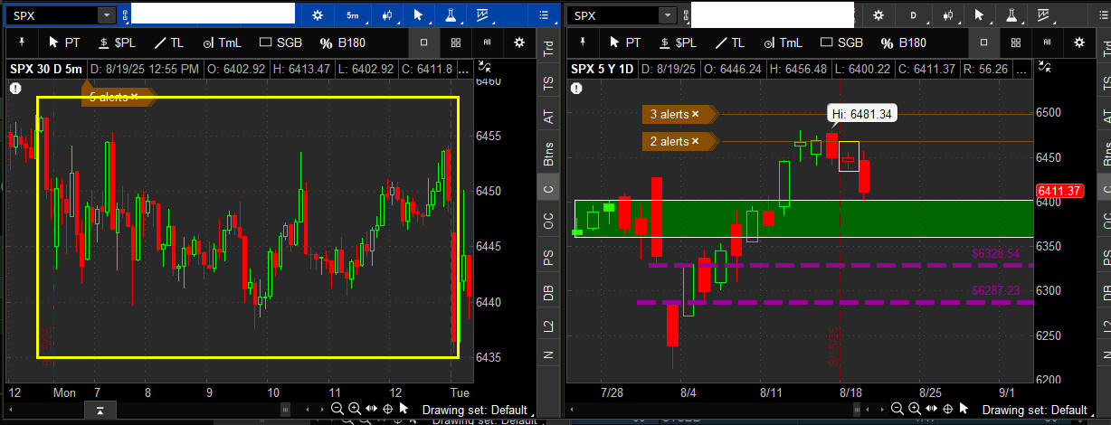Select % B180 tool in left chart
This screenshot has width=1111, height=425.
pyautogui.click(x=345, y=42)
